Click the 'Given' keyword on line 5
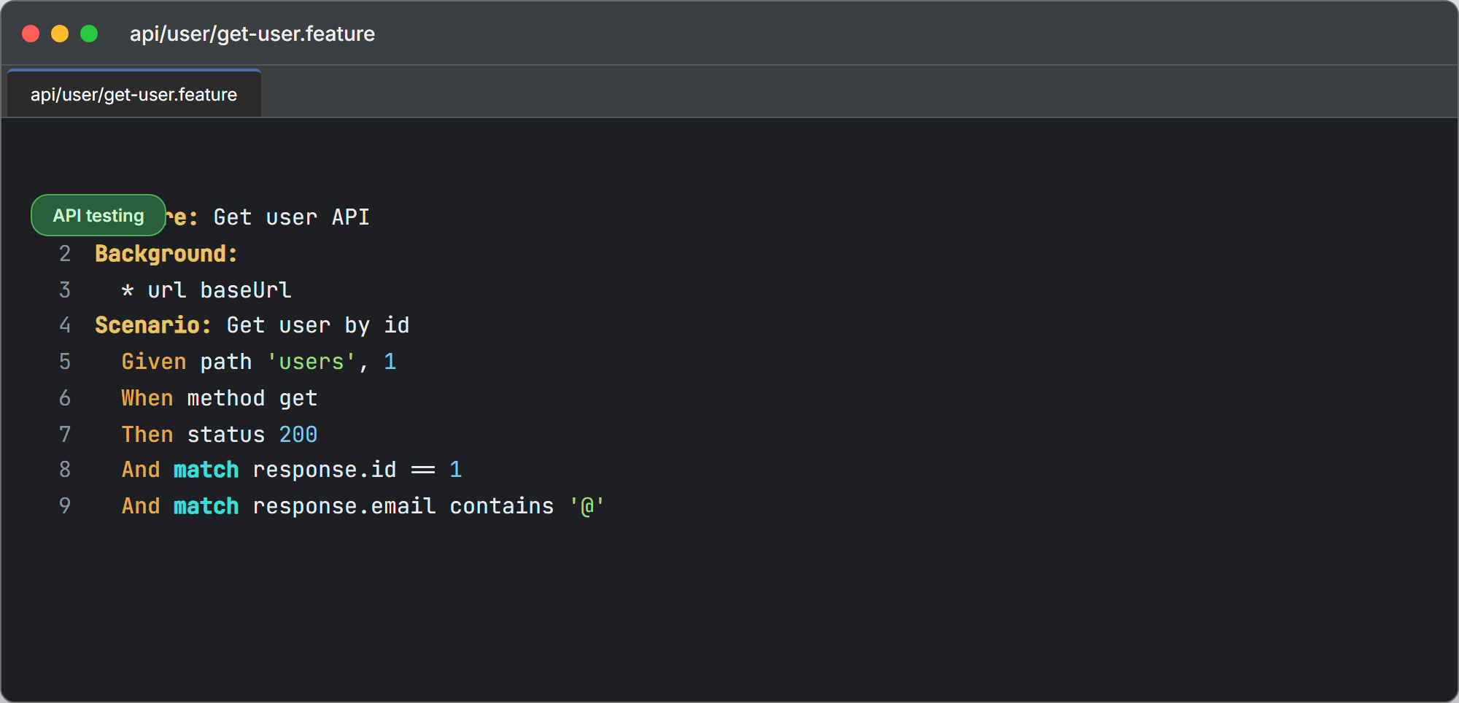The width and height of the screenshot is (1459, 703). click(154, 362)
